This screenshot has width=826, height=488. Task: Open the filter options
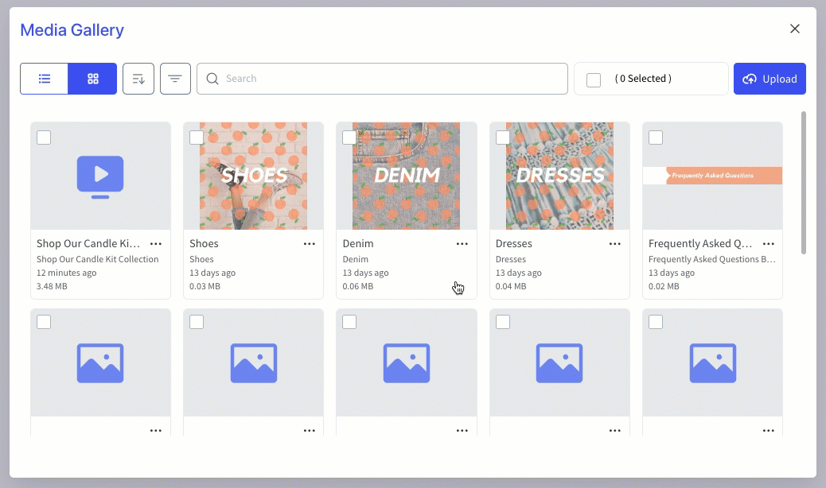pyautogui.click(x=175, y=79)
